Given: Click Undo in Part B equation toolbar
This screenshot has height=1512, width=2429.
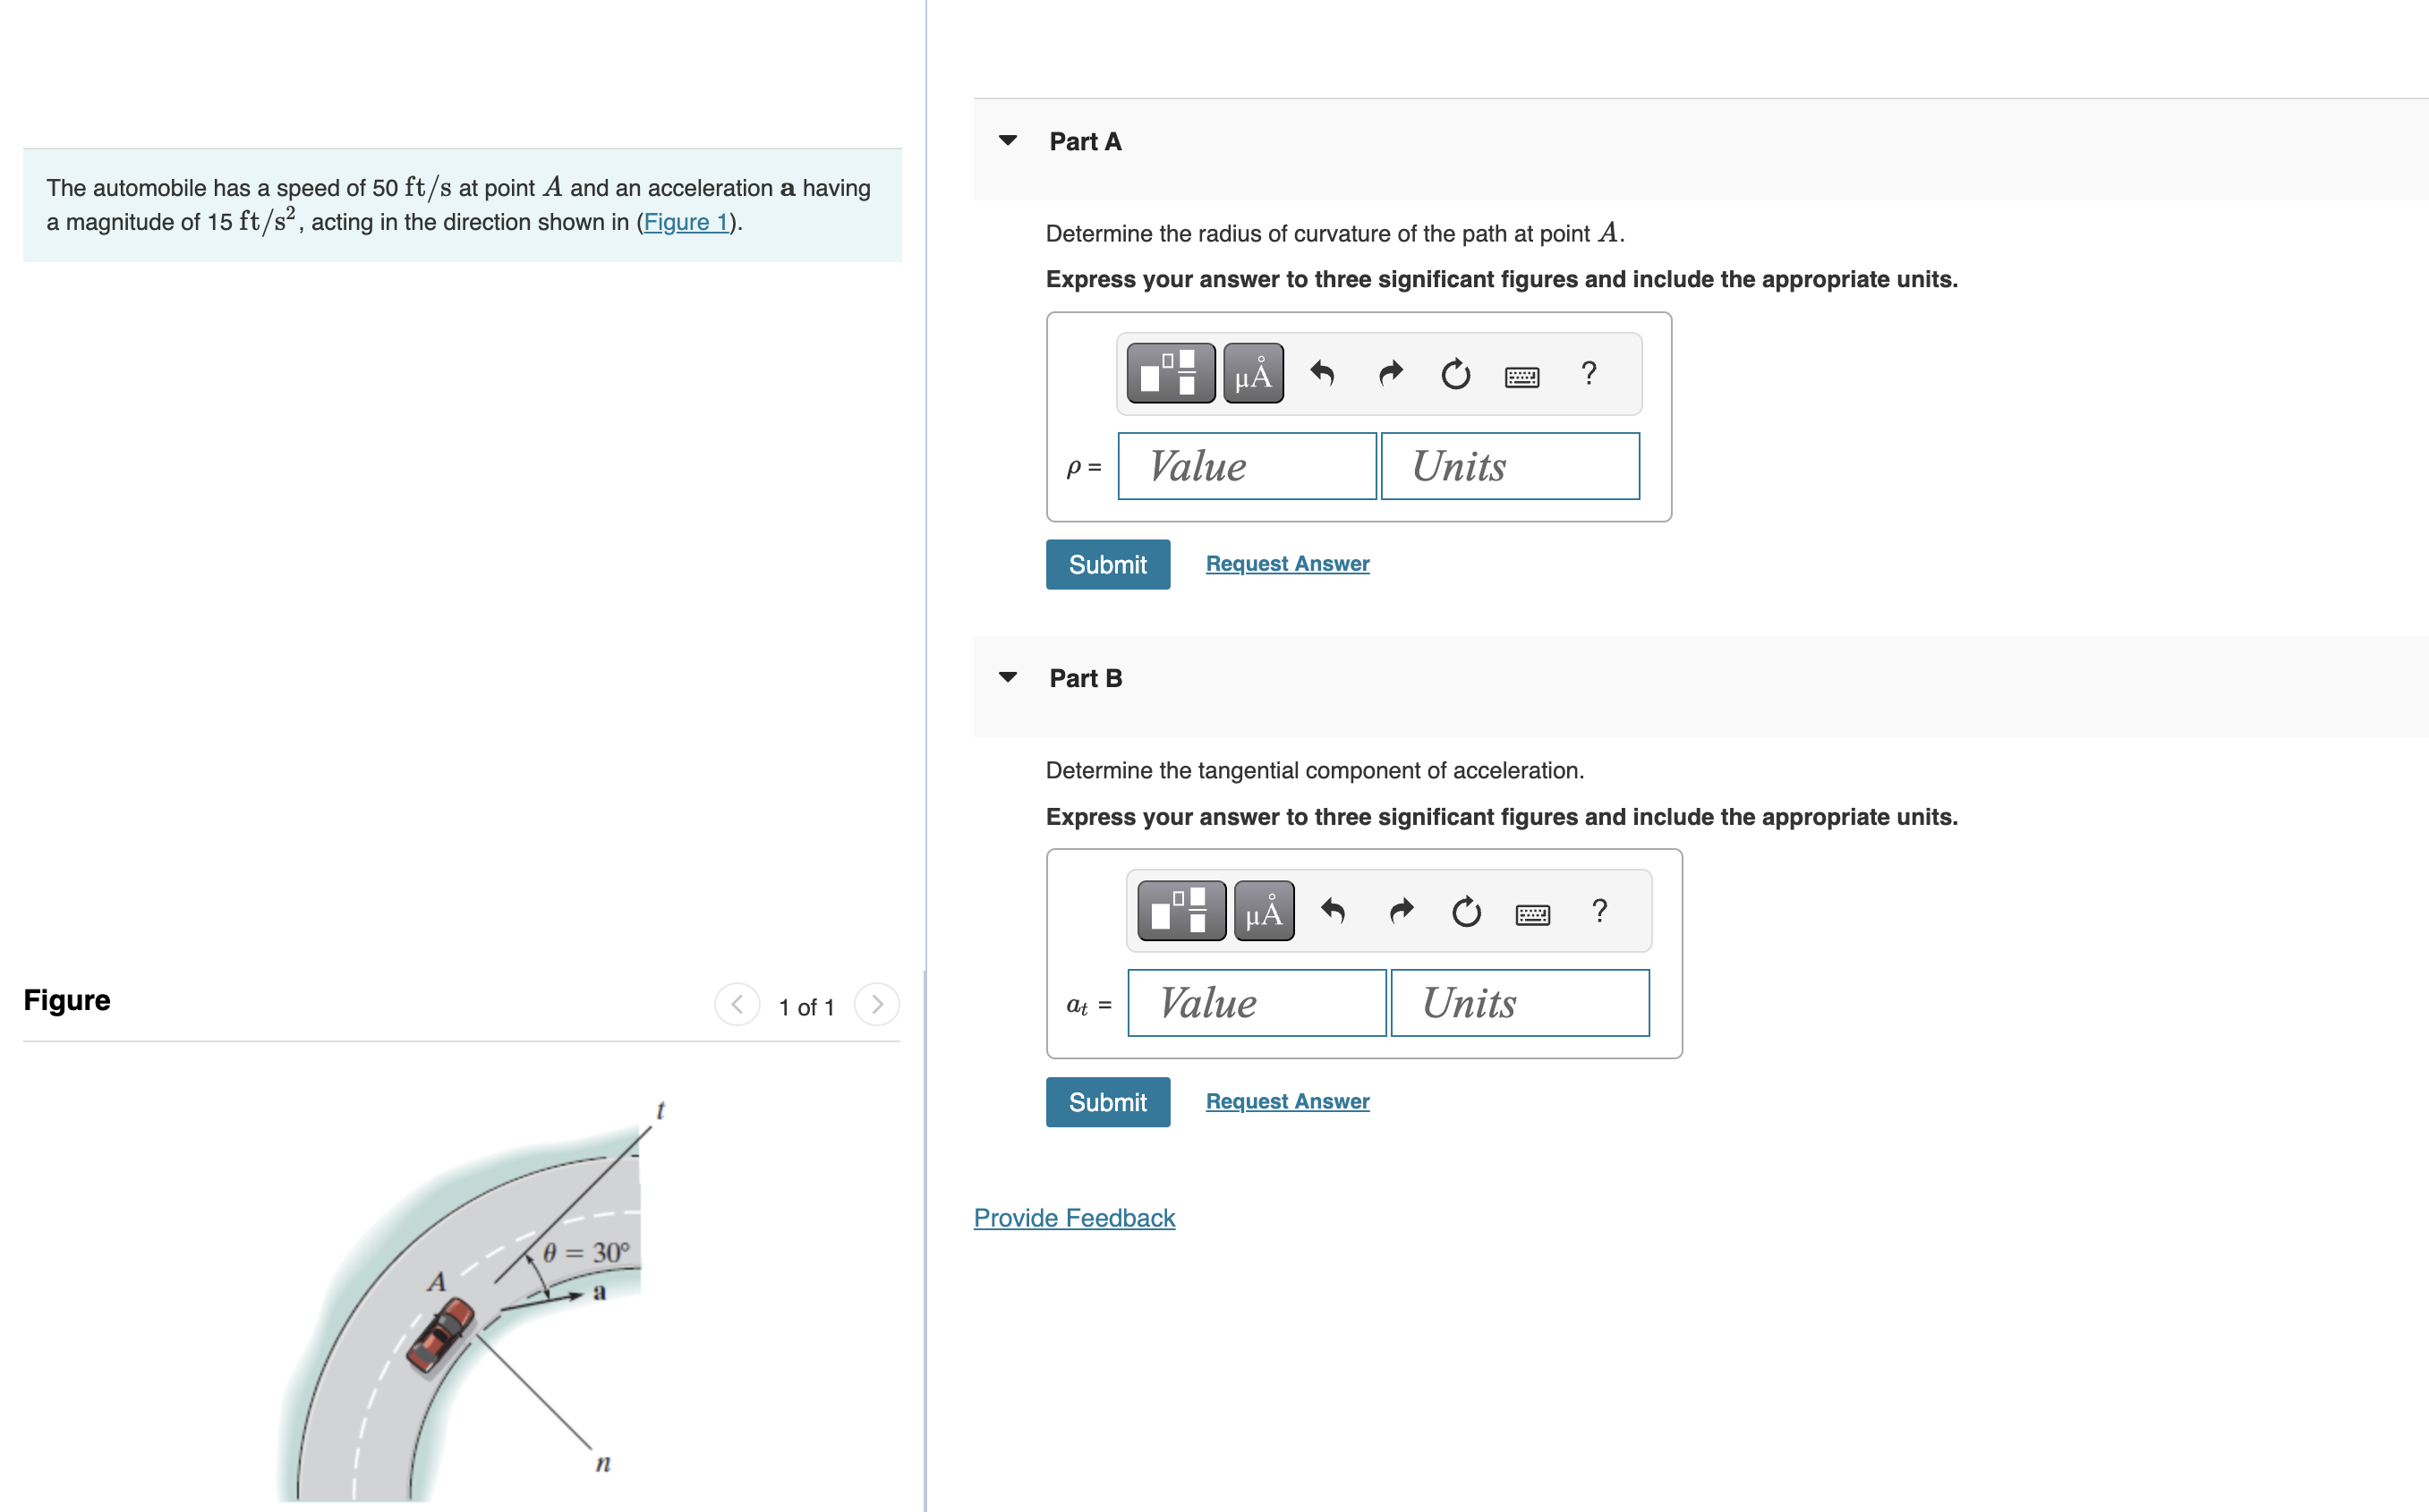Looking at the screenshot, I should coord(1334,910).
